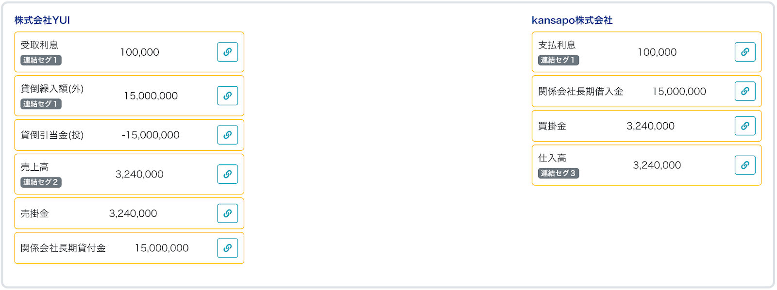Viewport: 777px width, 290px height.
Task: Click link icon for 買掛金 row
Action: (745, 126)
